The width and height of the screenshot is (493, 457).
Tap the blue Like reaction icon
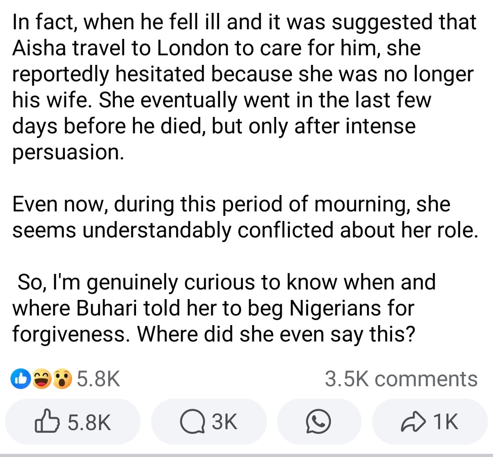[21, 378]
